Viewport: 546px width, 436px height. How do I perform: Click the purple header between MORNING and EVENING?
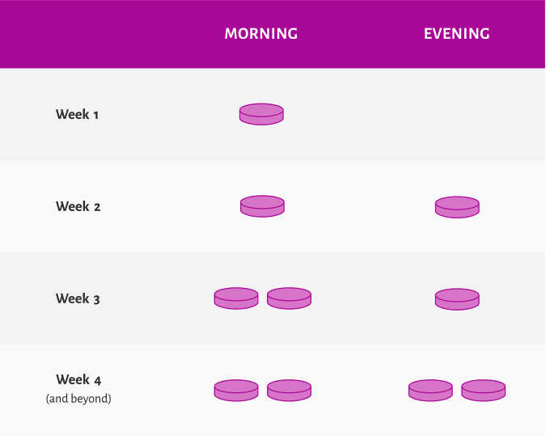coord(361,34)
